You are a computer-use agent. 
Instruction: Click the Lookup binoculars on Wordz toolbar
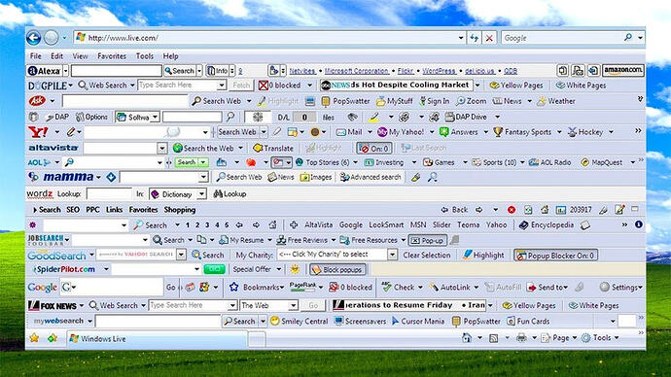point(230,194)
